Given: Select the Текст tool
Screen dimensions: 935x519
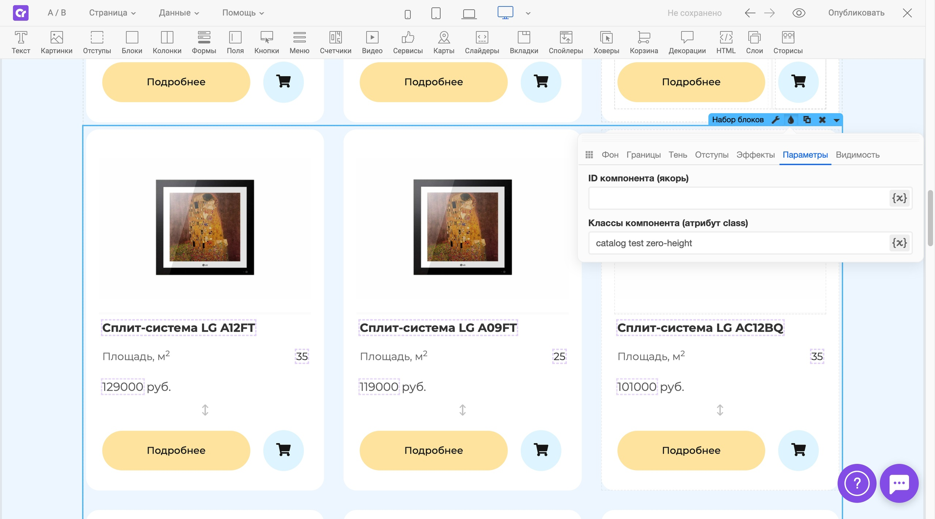Looking at the screenshot, I should [21, 42].
